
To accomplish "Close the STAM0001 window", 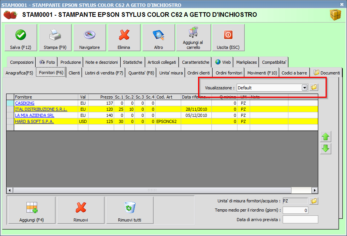I will pos(342,5).
